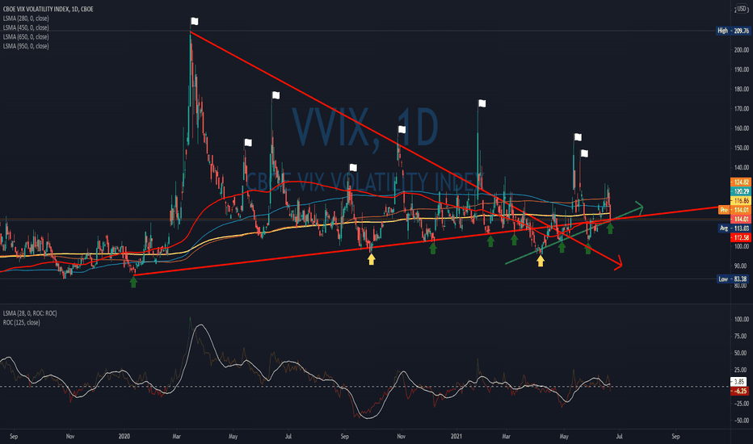Click the Low 83.38 price label
753x444 pixels.
[733, 279]
